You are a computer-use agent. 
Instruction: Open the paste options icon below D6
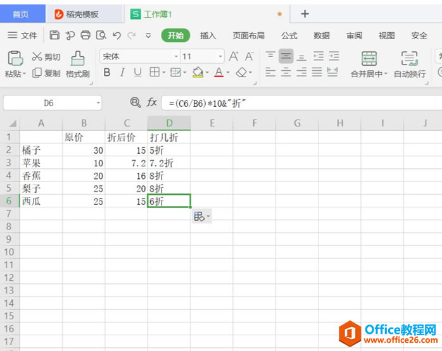click(201, 216)
